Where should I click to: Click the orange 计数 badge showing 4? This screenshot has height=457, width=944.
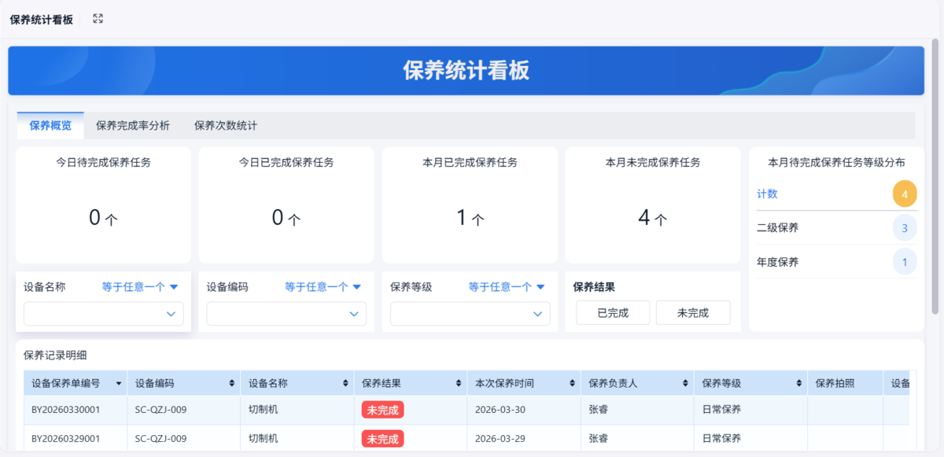point(905,193)
